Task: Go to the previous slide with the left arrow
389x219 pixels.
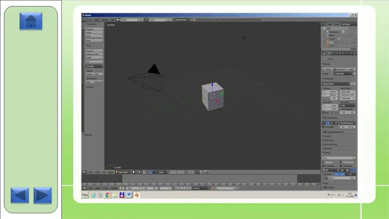Action: (x=20, y=195)
